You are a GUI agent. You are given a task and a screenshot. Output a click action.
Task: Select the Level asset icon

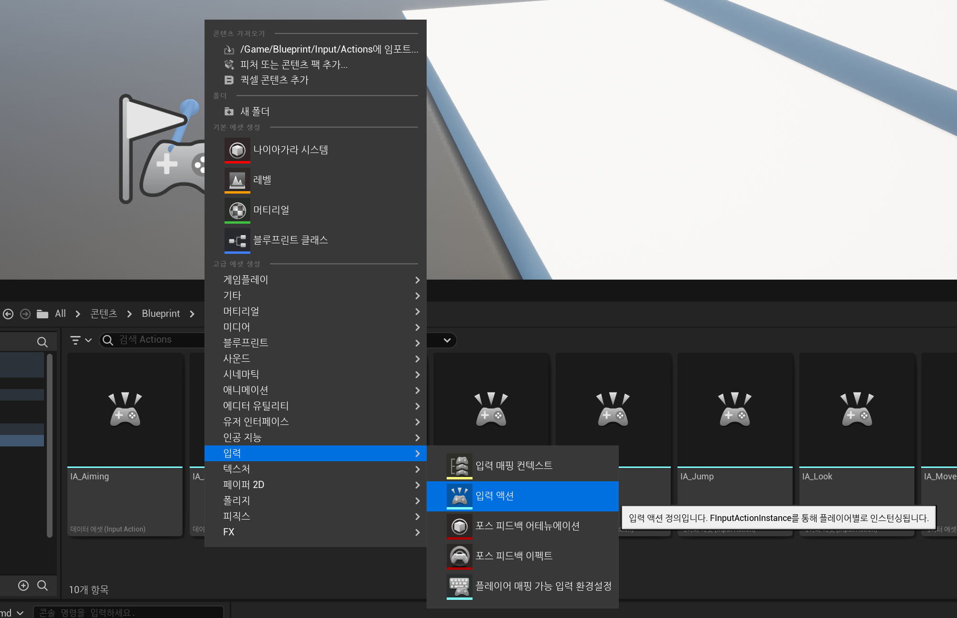(237, 180)
